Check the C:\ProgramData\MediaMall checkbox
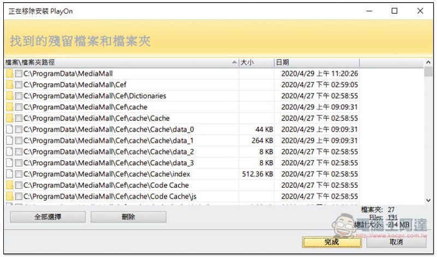 (19, 74)
